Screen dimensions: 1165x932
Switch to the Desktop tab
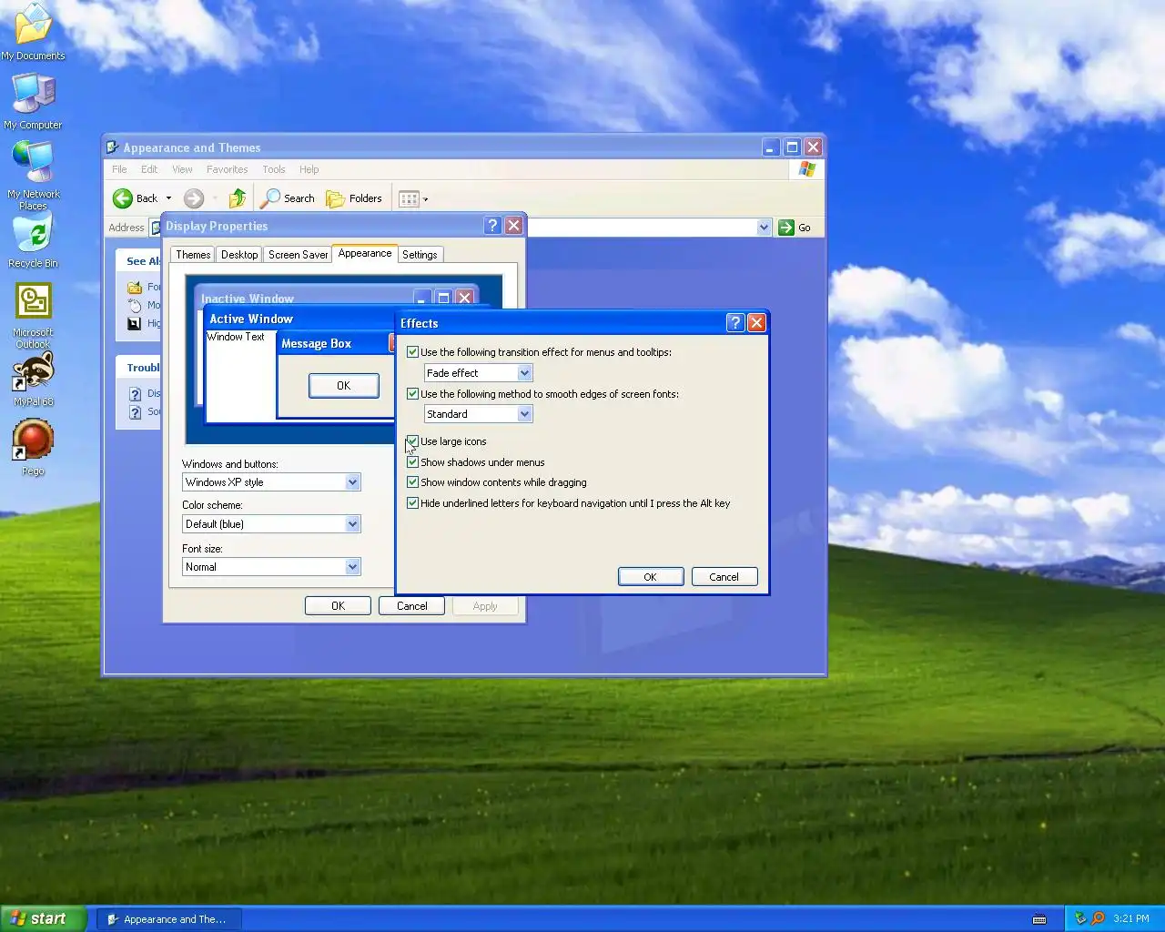click(x=239, y=255)
